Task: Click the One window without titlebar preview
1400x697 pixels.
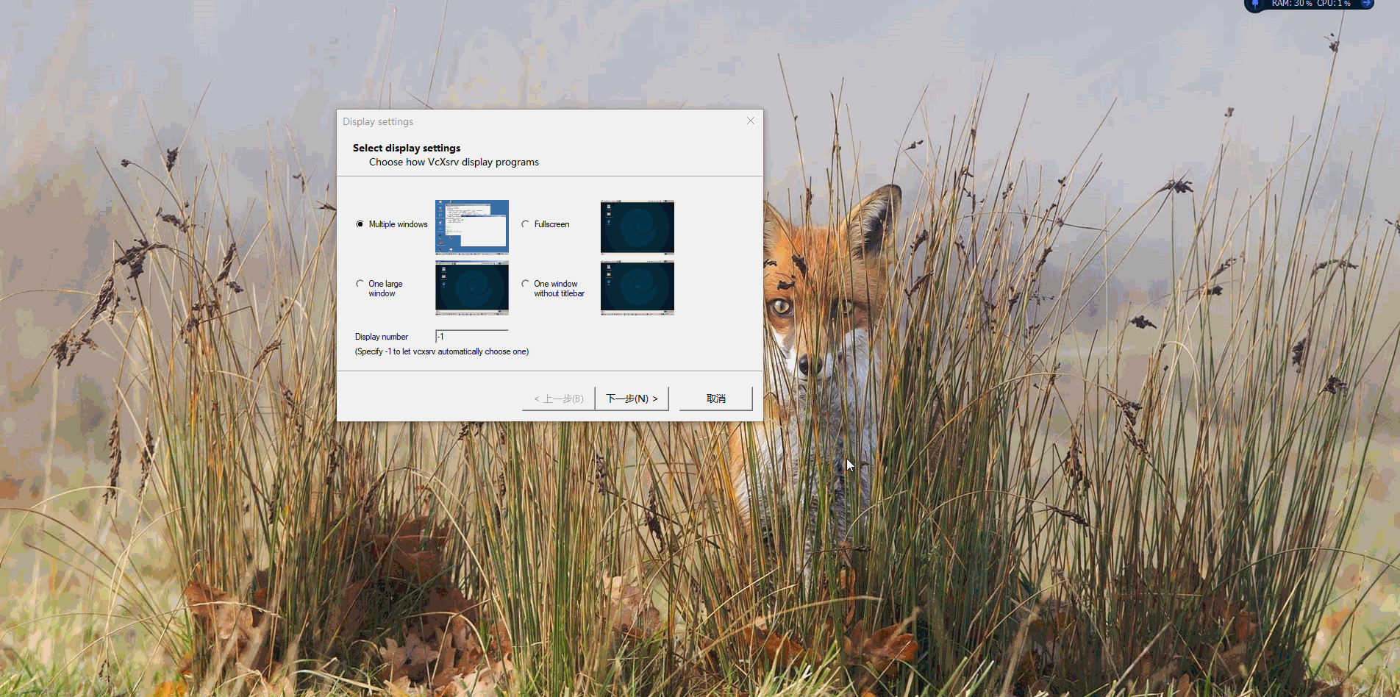Action: click(x=637, y=287)
